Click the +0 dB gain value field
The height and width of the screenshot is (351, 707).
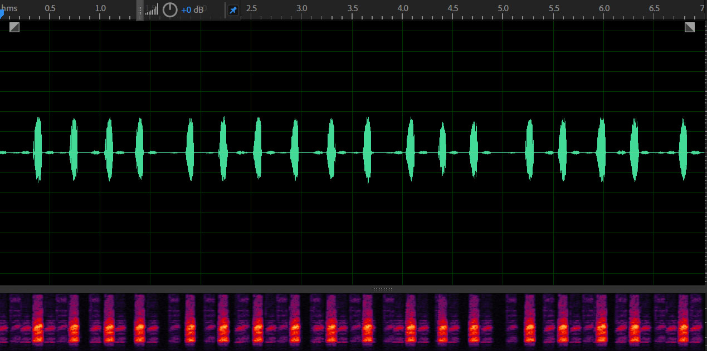[x=192, y=10]
